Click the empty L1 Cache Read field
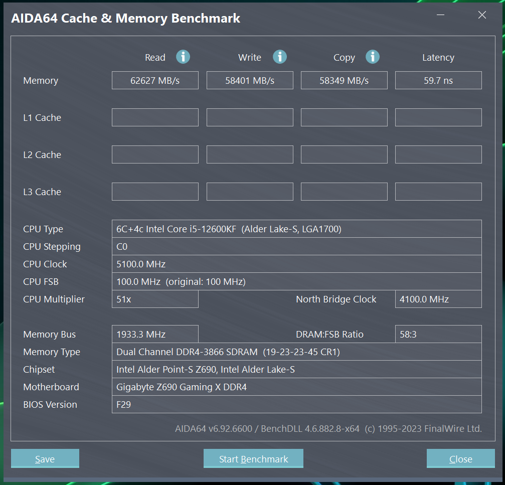 coord(155,117)
